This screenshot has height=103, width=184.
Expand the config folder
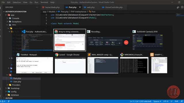(6, 92)
